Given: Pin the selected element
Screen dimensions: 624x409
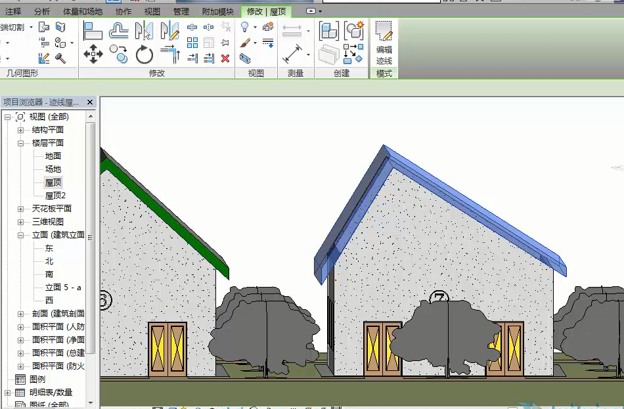Looking at the screenshot, I should point(225,43).
